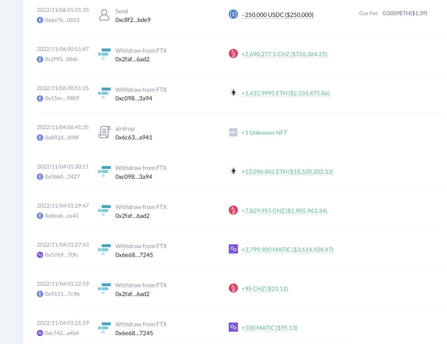Click the FTX logo for the 01:22:59 withdrawal

tap(104, 289)
